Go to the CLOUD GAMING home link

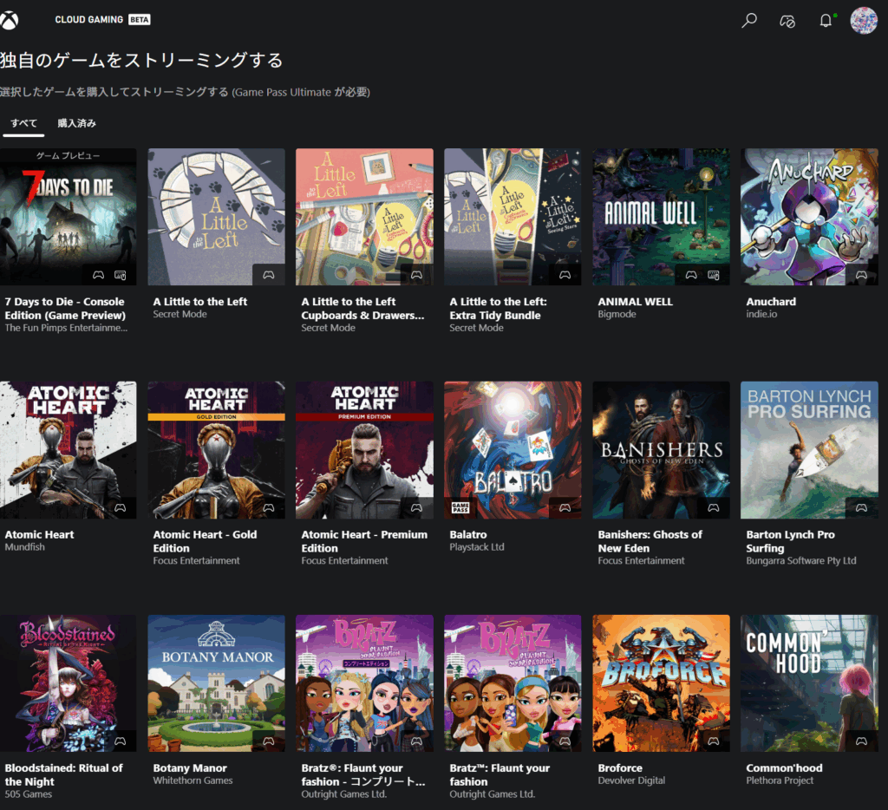tap(102, 20)
